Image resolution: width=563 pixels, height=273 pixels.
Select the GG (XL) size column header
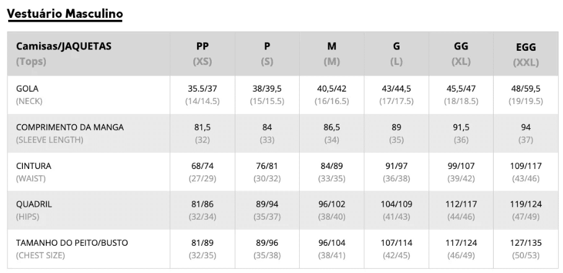coord(461,54)
